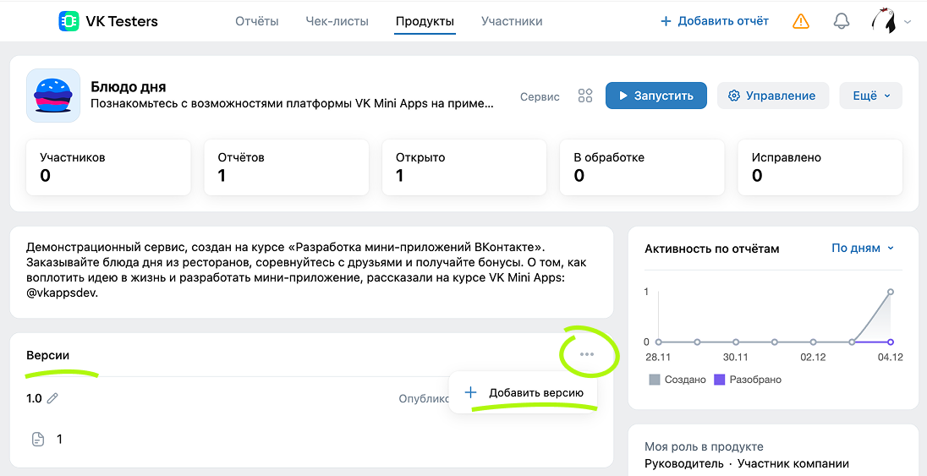Expand the chevron beside the avatar
The width and height of the screenshot is (927, 476).
908,22
